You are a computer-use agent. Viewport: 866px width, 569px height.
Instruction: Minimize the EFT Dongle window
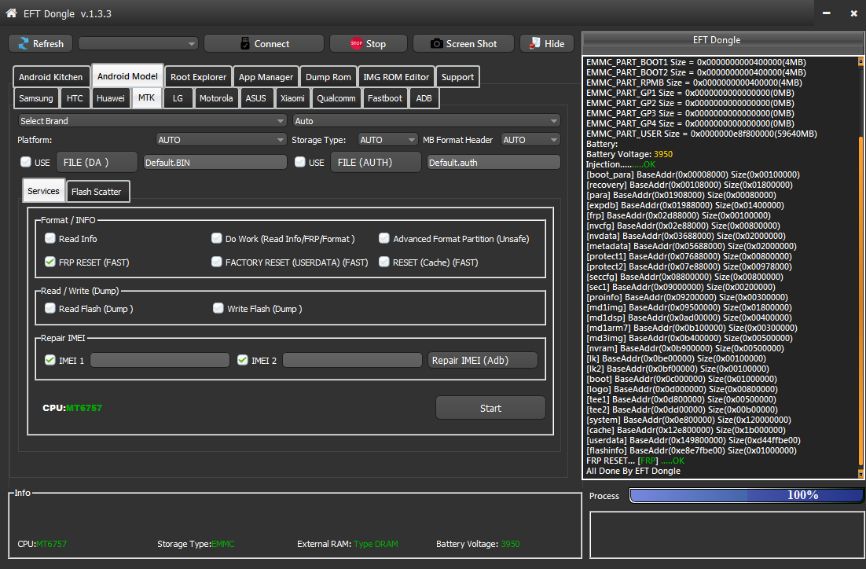tap(826, 13)
